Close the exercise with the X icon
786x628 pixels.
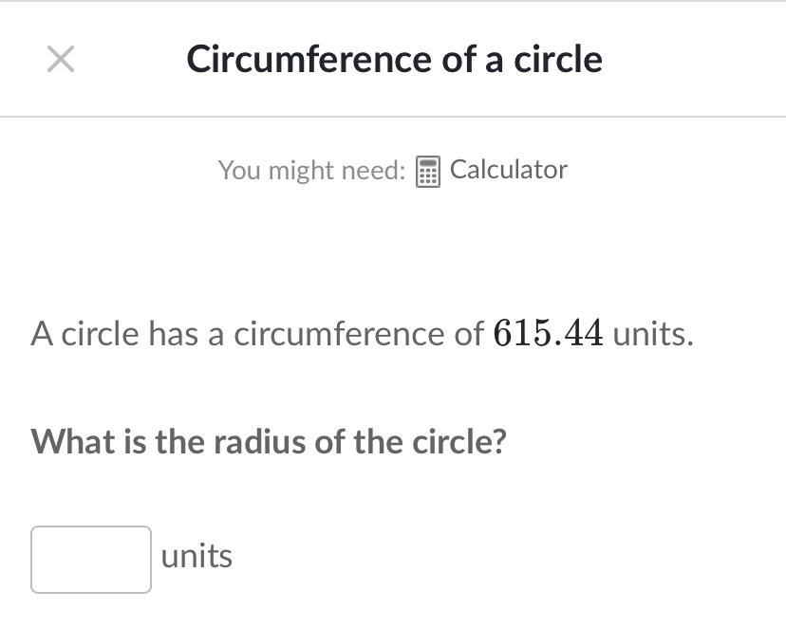pos(61,59)
